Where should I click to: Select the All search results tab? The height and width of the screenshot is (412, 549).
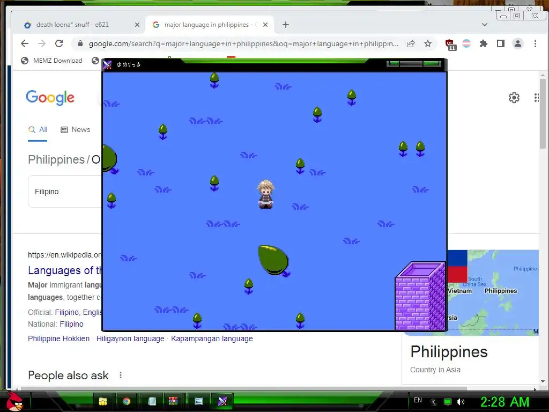(x=38, y=130)
